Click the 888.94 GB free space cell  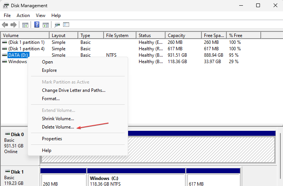pos(213,55)
